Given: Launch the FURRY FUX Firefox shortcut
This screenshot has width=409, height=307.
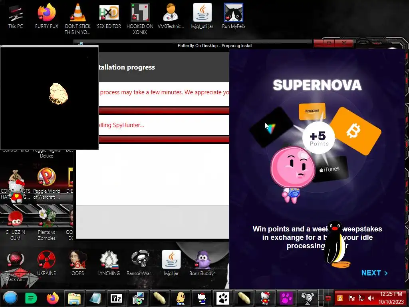Looking at the screenshot, I should point(46,16).
